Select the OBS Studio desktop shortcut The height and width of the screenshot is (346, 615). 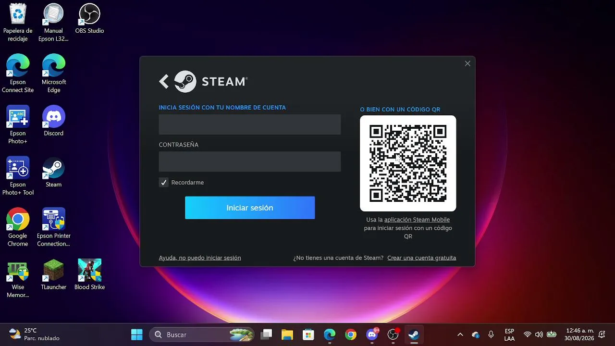89,19
